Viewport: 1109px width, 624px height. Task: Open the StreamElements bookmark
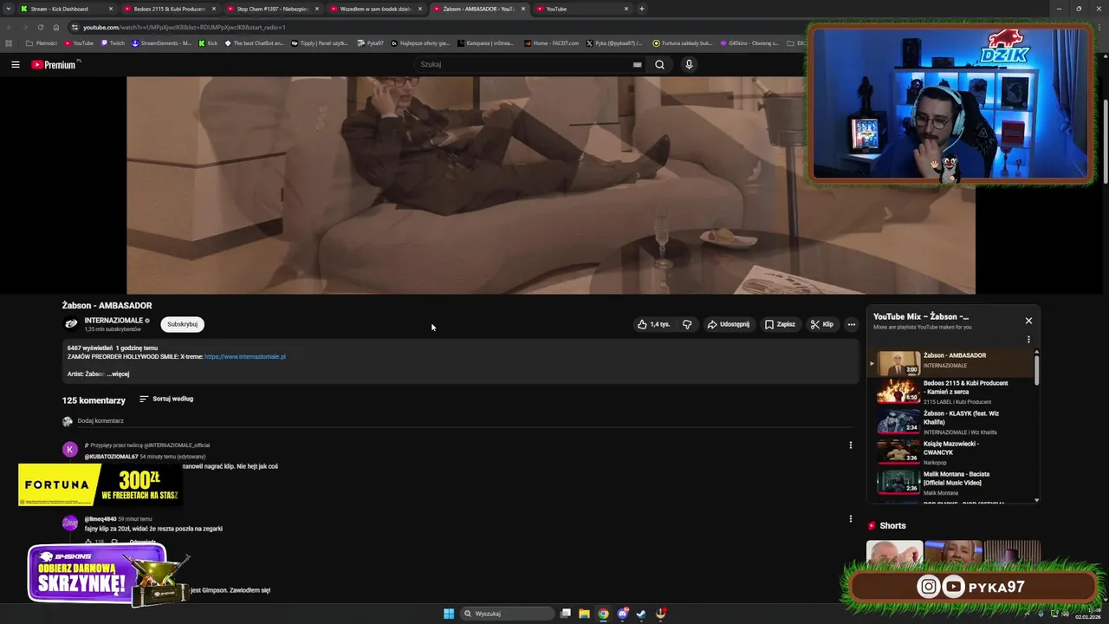161,42
